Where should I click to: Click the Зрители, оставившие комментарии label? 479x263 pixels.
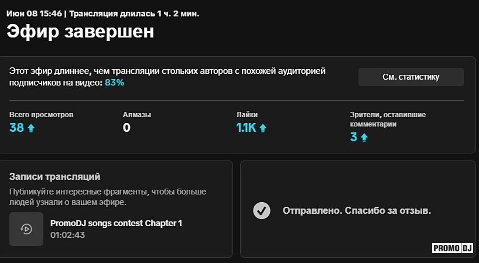point(387,119)
